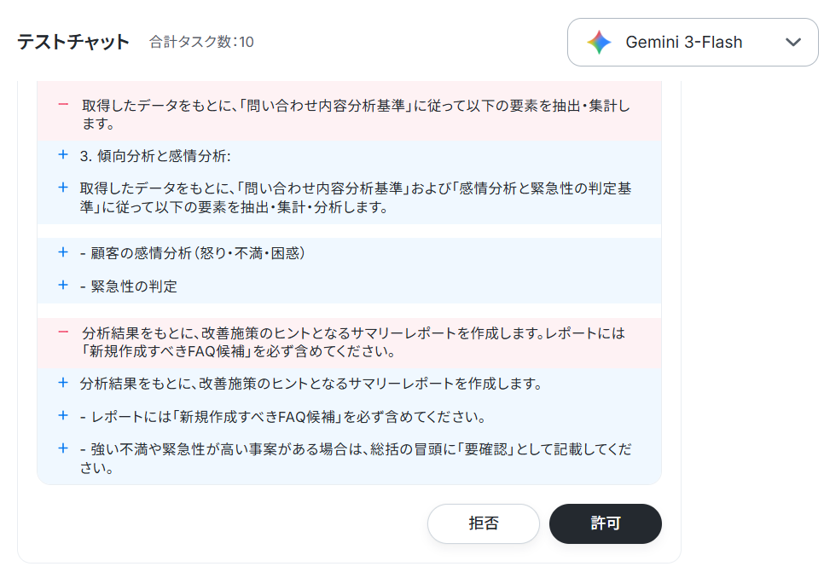This screenshot has height=578, width=824.
Task: Expand model list via chevron arrow
Action: (793, 43)
